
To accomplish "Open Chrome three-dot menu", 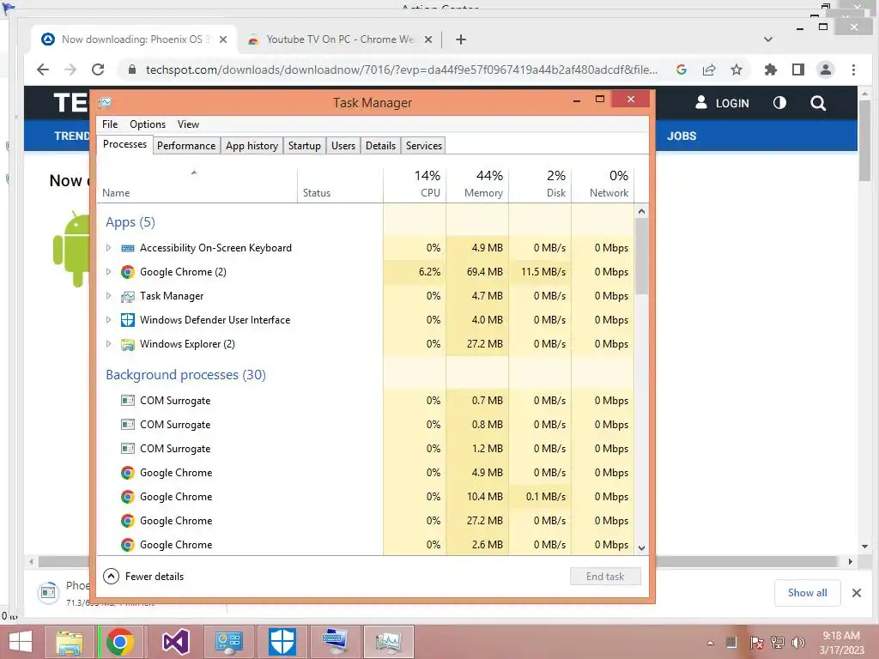I will [854, 70].
